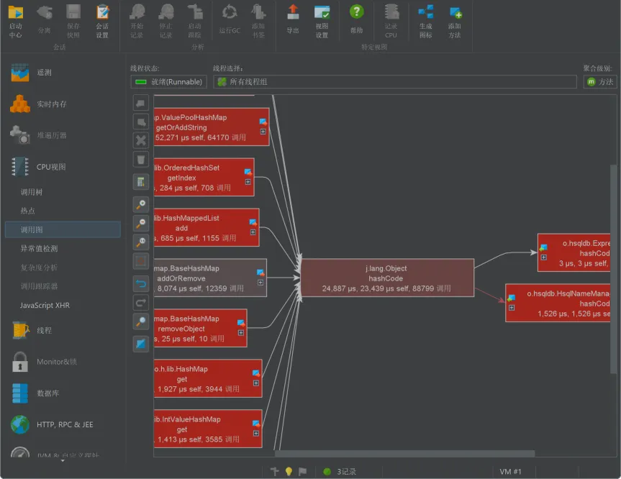The height and width of the screenshot is (479, 621).
Task: Open 视图设置 view settings
Action: coord(322,22)
